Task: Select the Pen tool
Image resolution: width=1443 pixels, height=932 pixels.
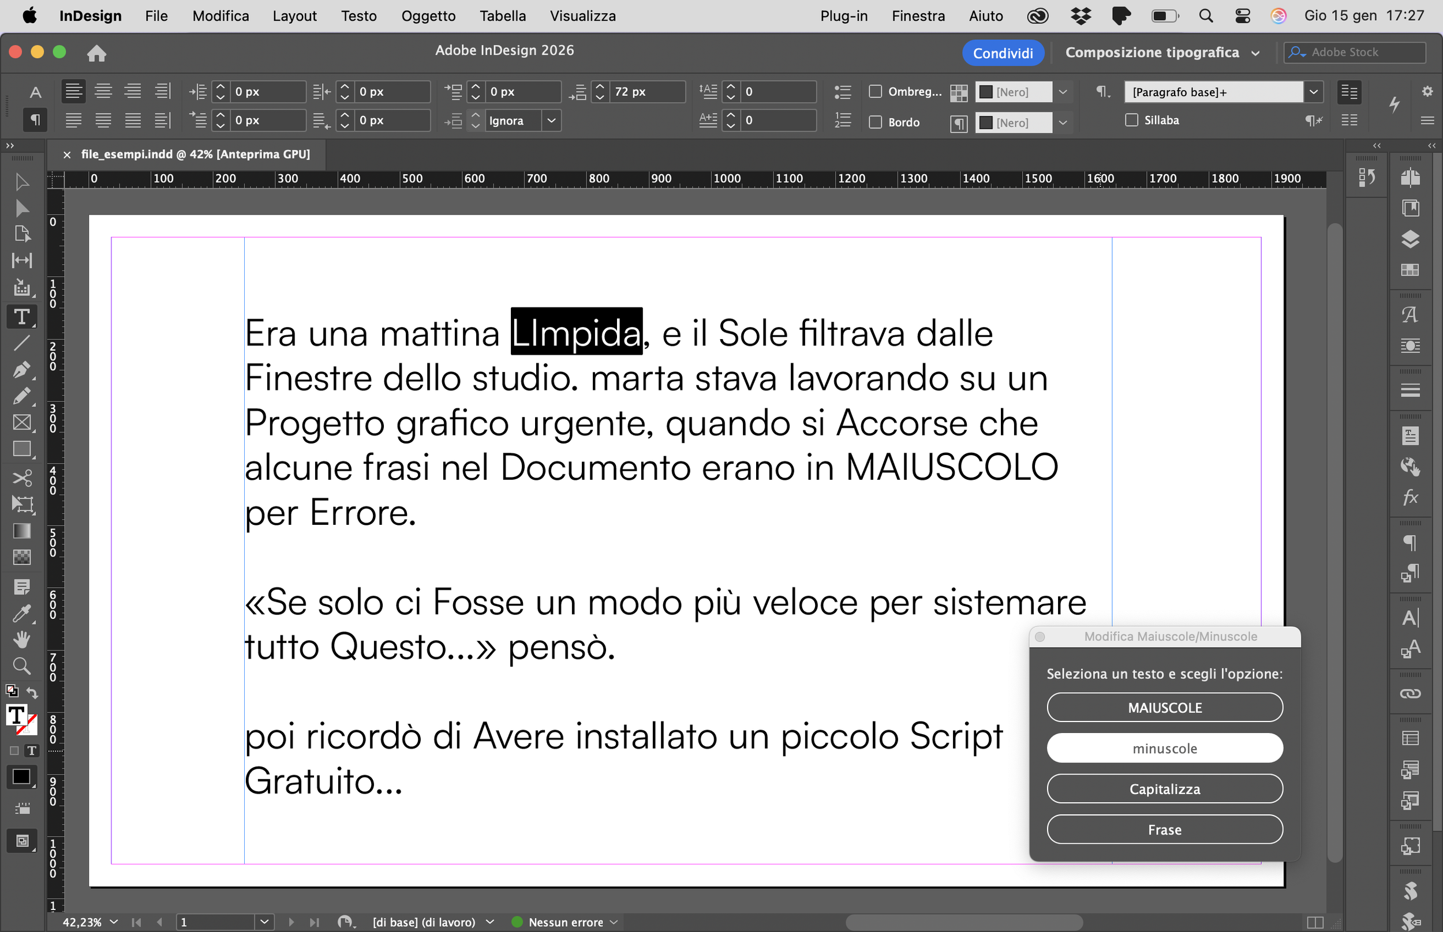Action: click(22, 369)
